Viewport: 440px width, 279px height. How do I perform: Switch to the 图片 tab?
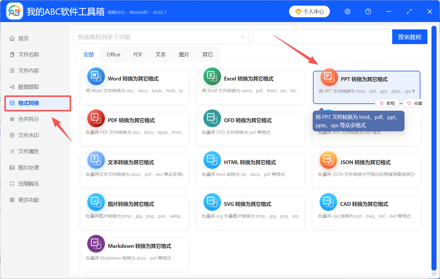click(184, 54)
